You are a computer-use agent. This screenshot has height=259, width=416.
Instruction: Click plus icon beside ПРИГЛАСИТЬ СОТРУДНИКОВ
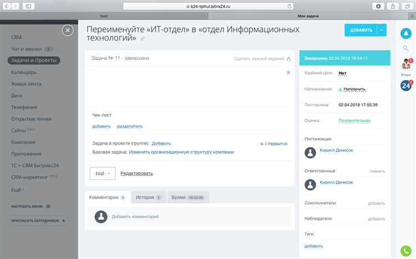click(x=63, y=220)
